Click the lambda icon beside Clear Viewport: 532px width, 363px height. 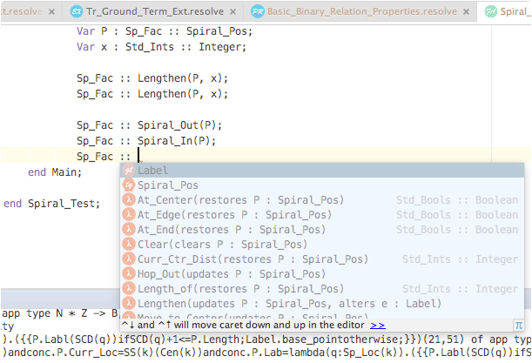[129, 245]
